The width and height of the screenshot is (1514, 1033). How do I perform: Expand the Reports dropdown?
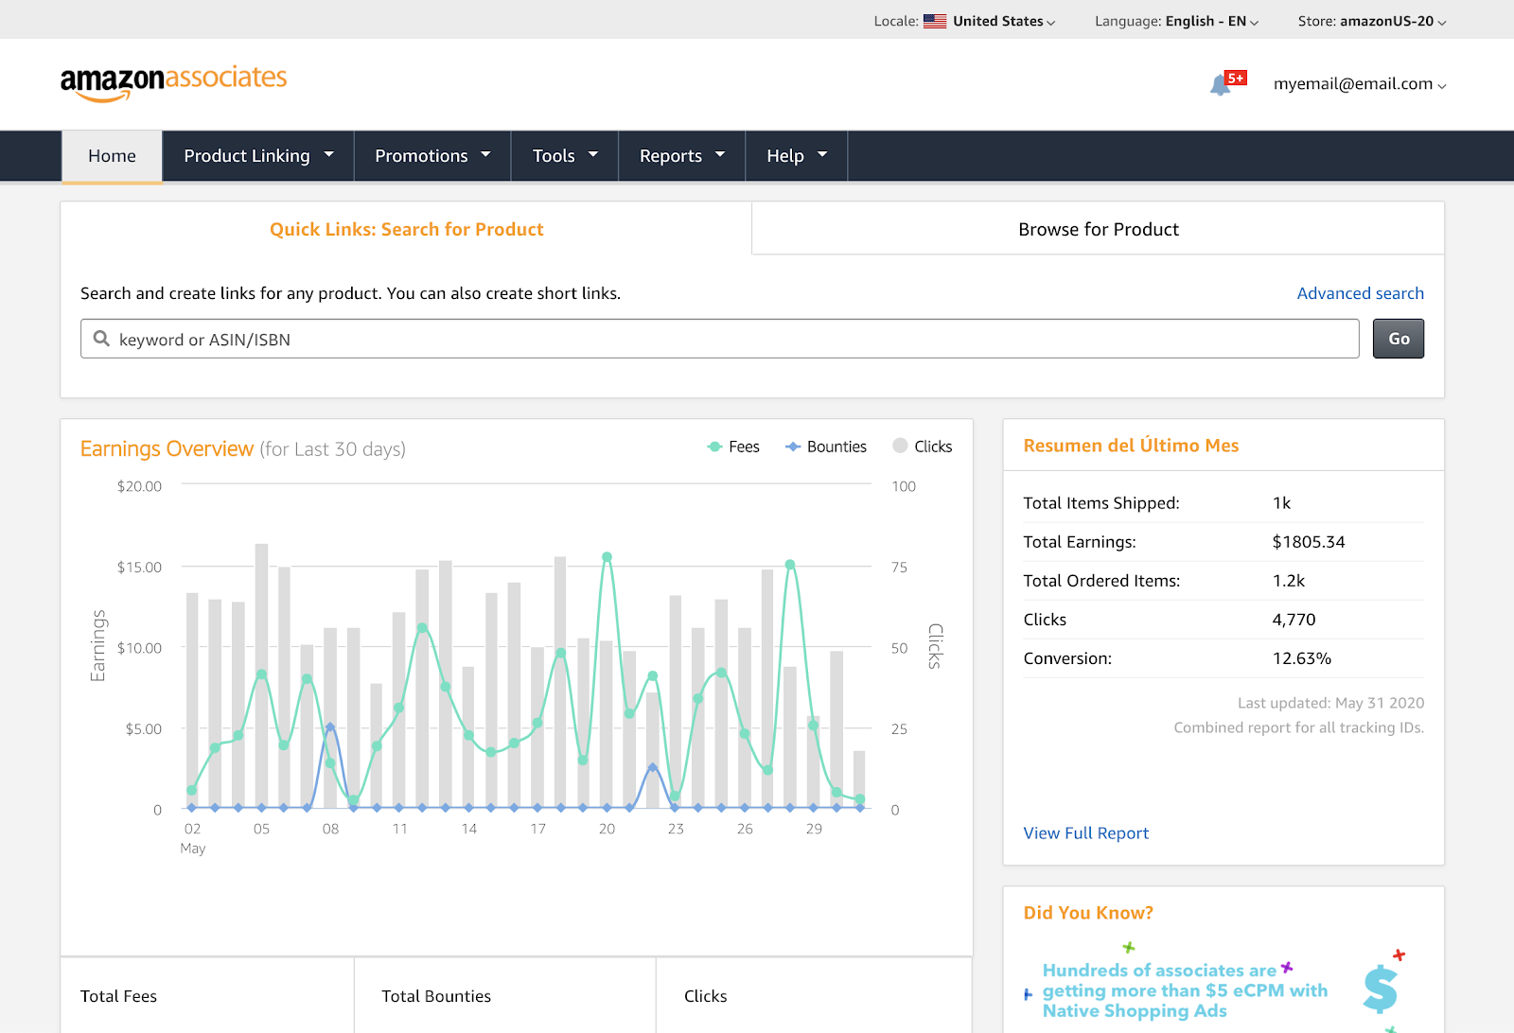click(x=681, y=156)
